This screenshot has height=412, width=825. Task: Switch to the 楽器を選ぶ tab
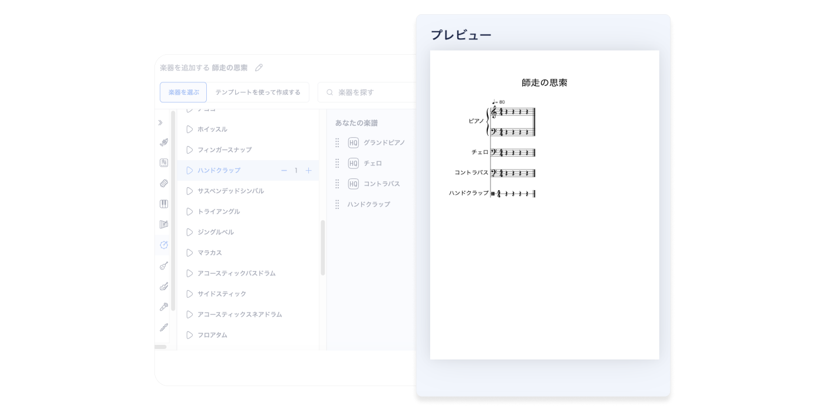coord(183,92)
